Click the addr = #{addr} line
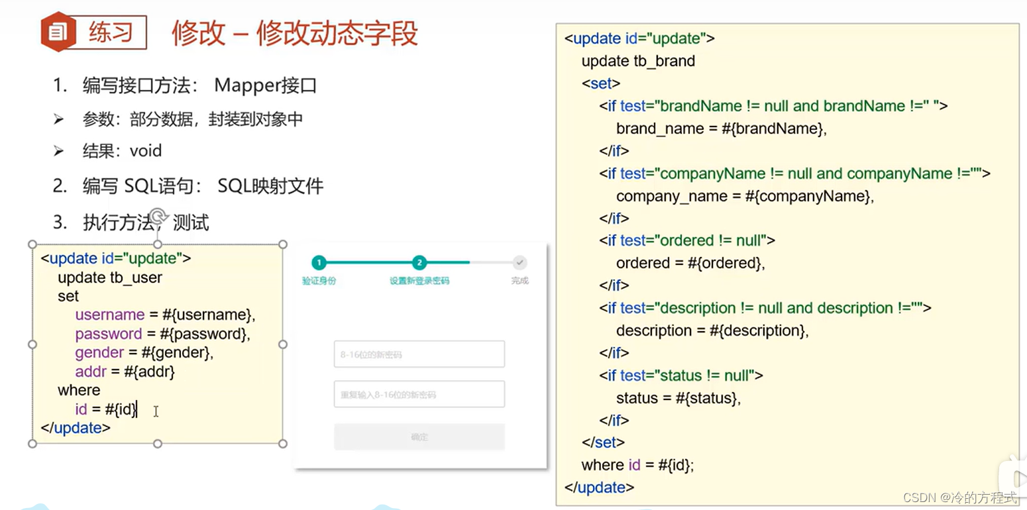Viewport: 1027px width, 510px height. tap(125, 372)
